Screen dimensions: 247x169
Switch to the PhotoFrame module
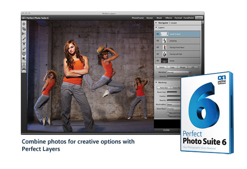[x=137, y=18]
